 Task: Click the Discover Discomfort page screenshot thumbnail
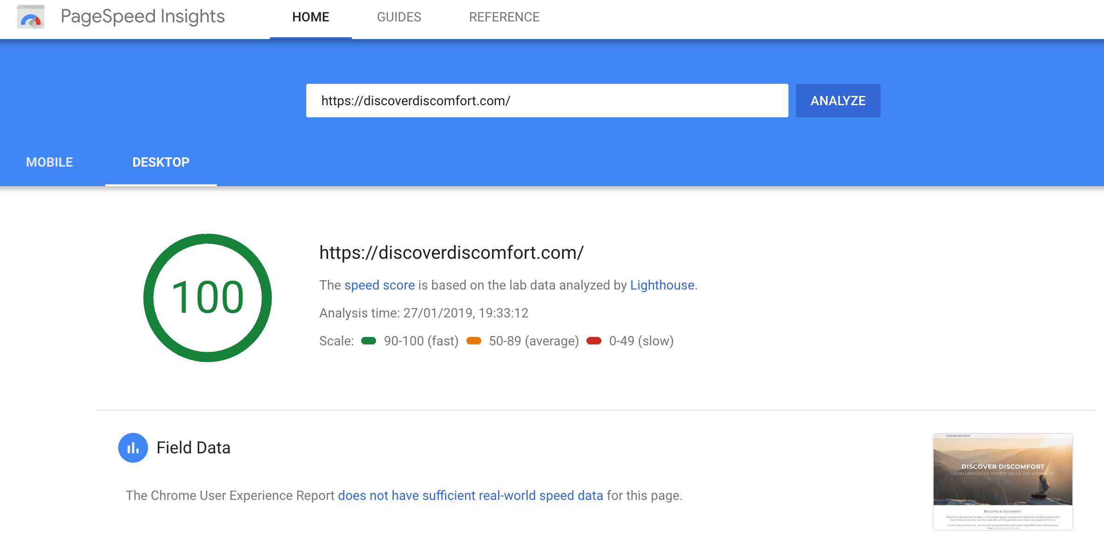(x=1003, y=481)
